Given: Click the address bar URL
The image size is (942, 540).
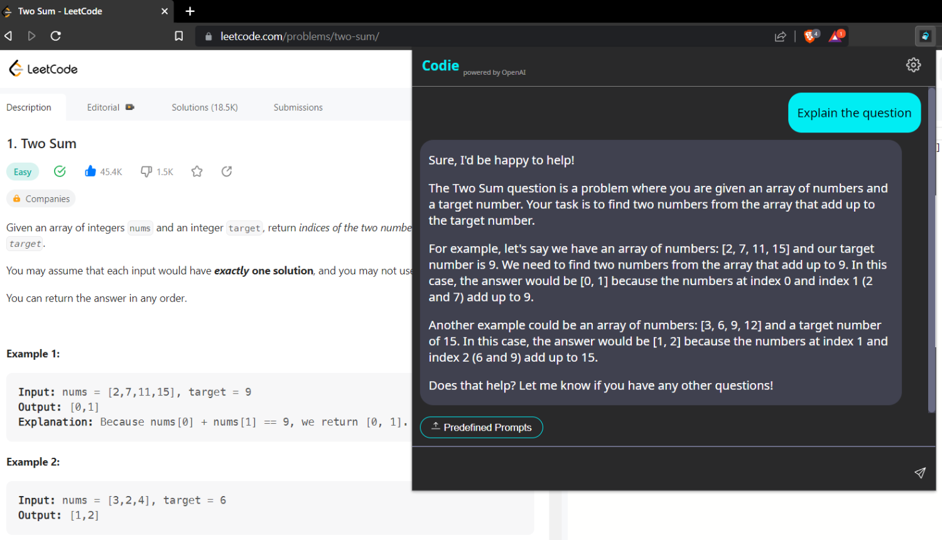Looking at the screenshot, I should [300, 36].
